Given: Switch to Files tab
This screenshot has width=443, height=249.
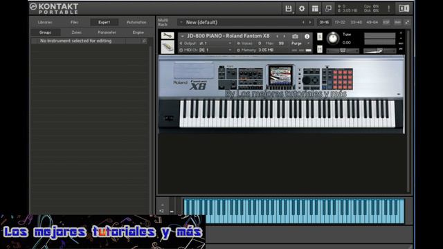Looking at the screenshot, I should click(x=75, y=22).
